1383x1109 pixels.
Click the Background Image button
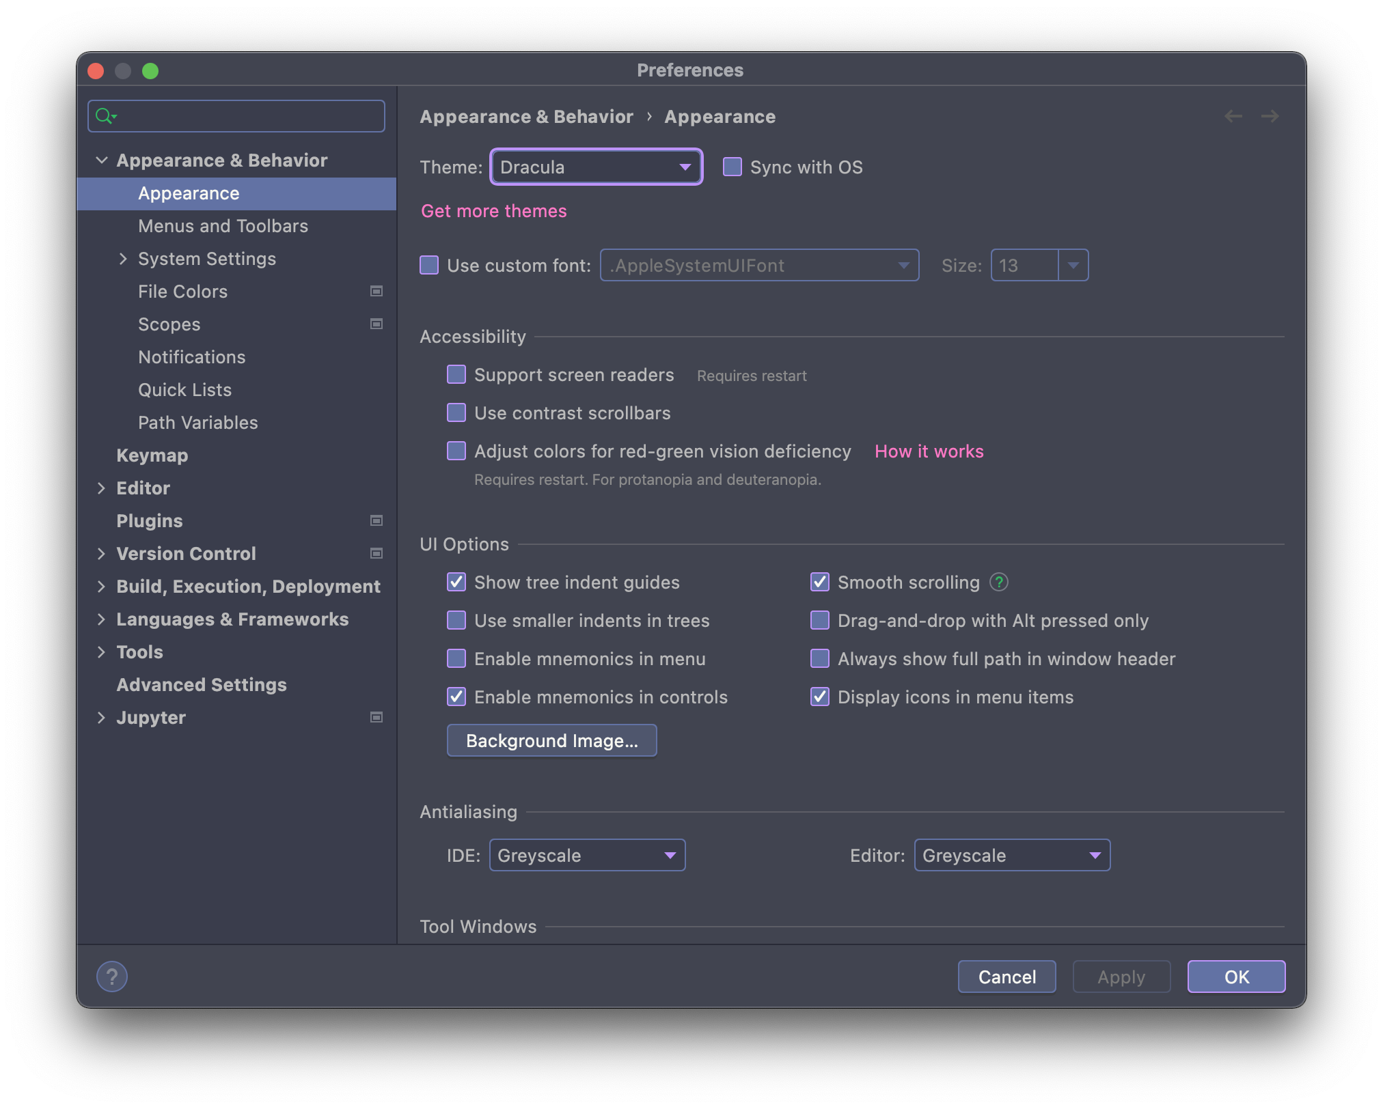pyautogui.click(x=551, y=741)
